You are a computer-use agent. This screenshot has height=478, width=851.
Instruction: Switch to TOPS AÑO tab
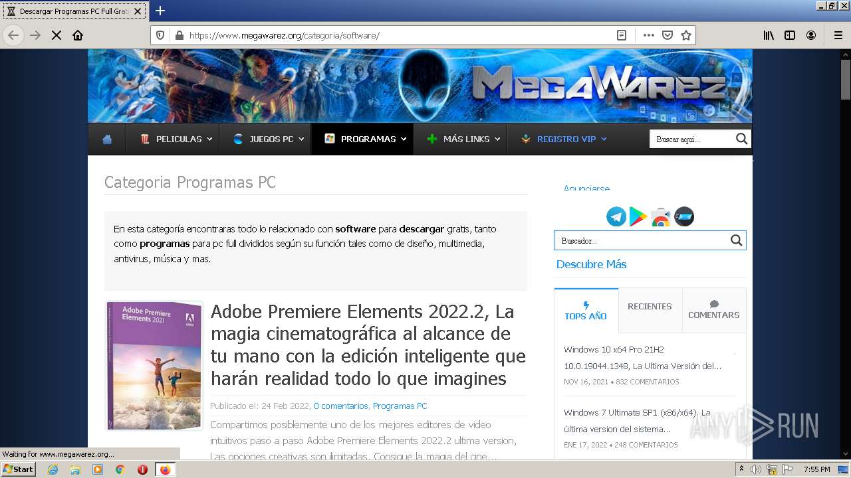(x=586, y=311)
